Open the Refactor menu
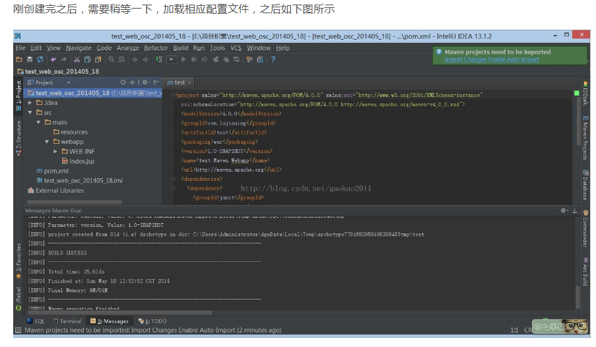Viewport: 596px width, 347px height. click(x=156, y=48)
